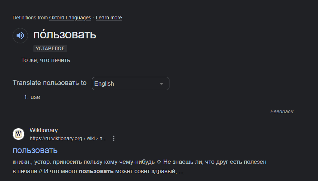
Task: Select the translation result use
Action: [x=35, y=97]
